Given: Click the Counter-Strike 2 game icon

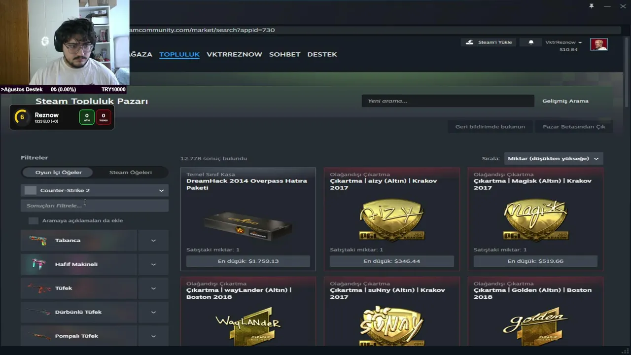Looking at the screenshot, I should (31, 190).
